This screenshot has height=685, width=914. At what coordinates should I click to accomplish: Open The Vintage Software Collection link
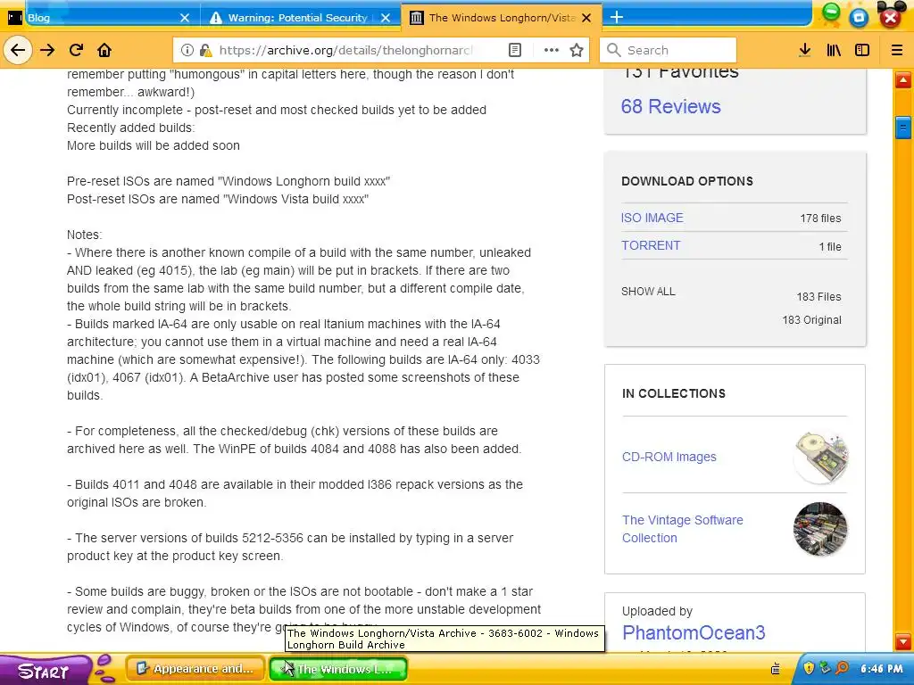click(x=682, y=529)
